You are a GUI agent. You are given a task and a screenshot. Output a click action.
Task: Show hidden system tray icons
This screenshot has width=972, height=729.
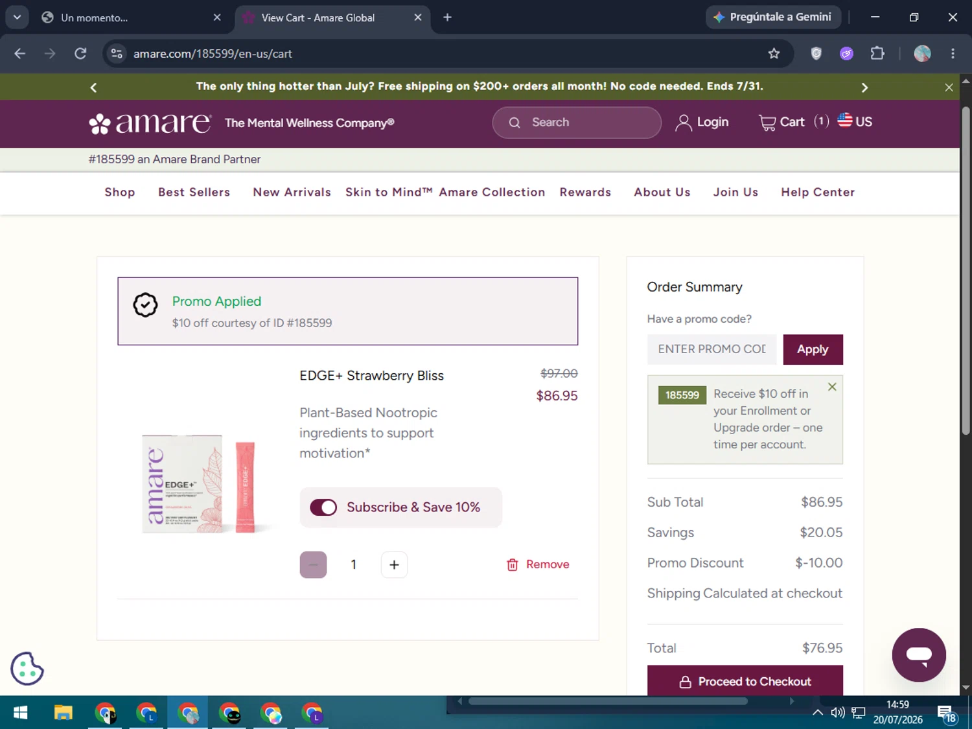click(818, 713)
